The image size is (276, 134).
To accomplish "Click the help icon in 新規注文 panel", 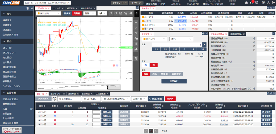I will (203, 33).
